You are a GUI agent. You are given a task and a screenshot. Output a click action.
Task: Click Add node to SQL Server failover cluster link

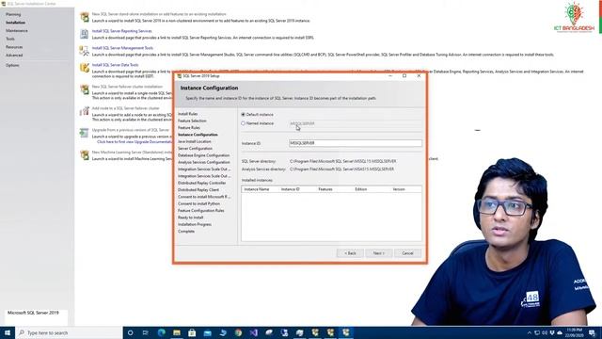coord(125,108)
